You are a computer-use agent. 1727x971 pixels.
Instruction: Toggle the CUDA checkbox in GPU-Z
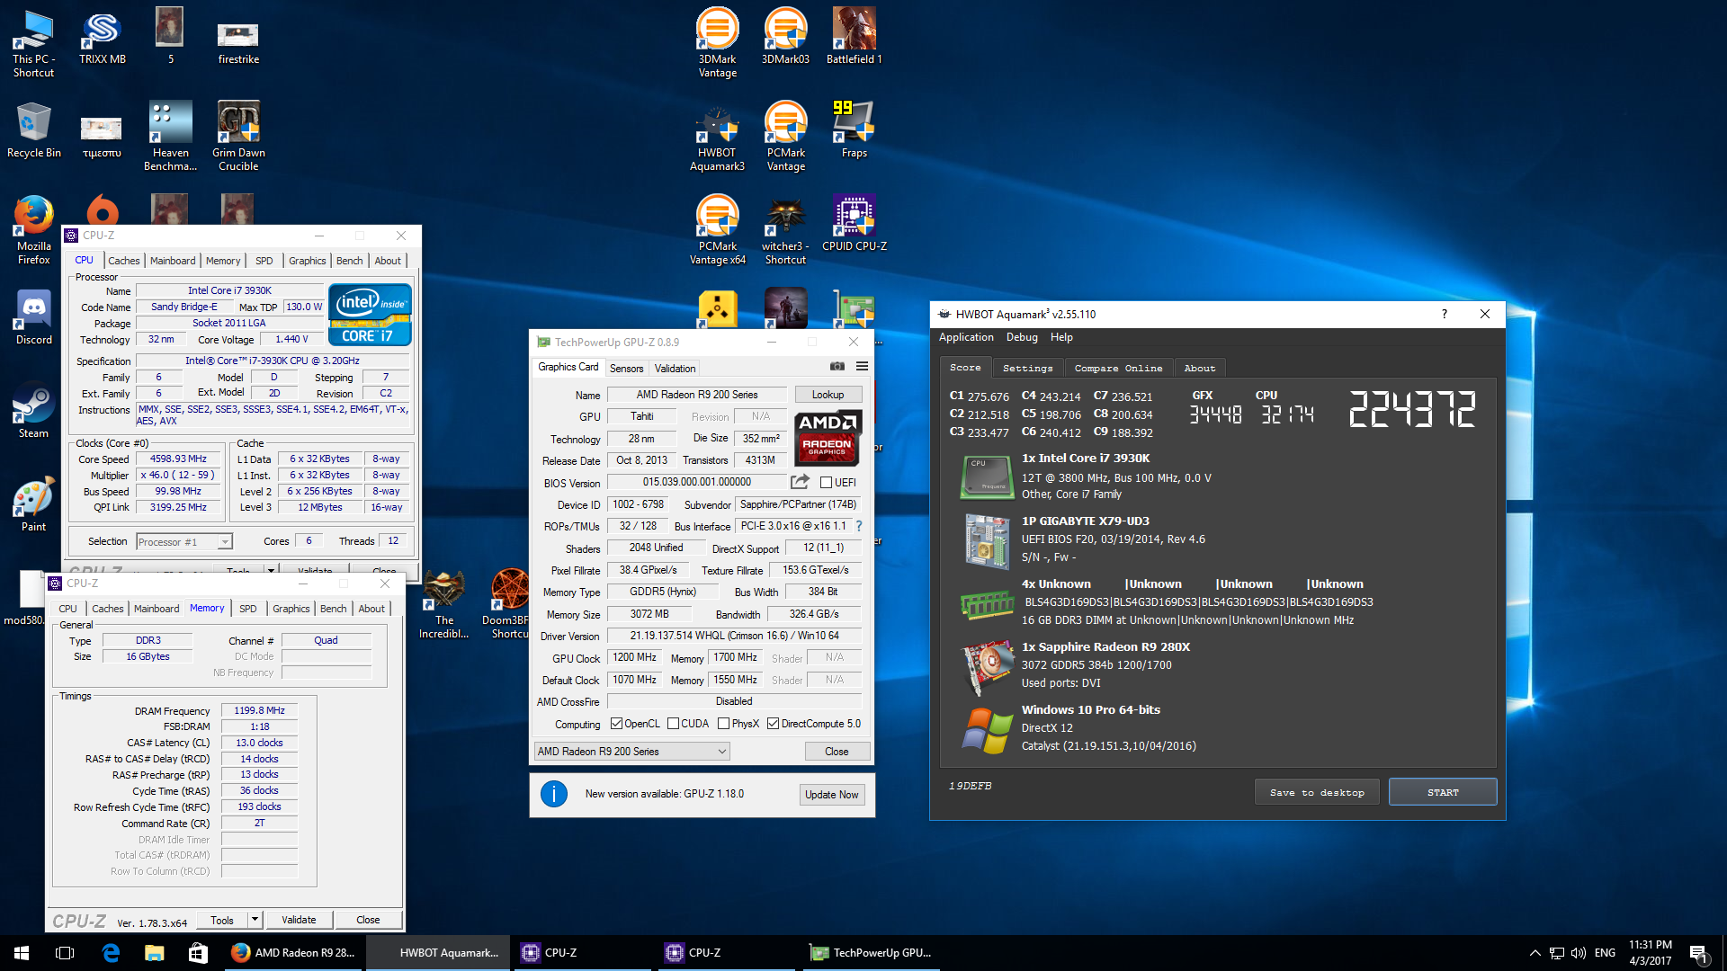[x=673, y=724]
